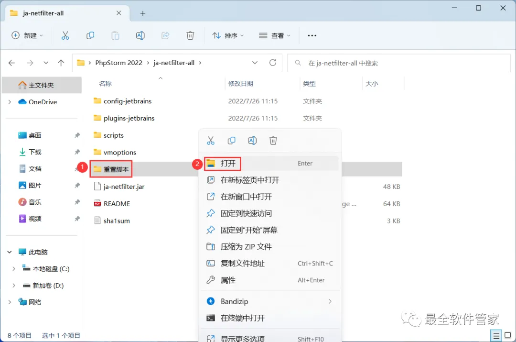This screenshot has width=516, height=342.
Task: Click the 类型 (Type) column header
Action: 309,84
